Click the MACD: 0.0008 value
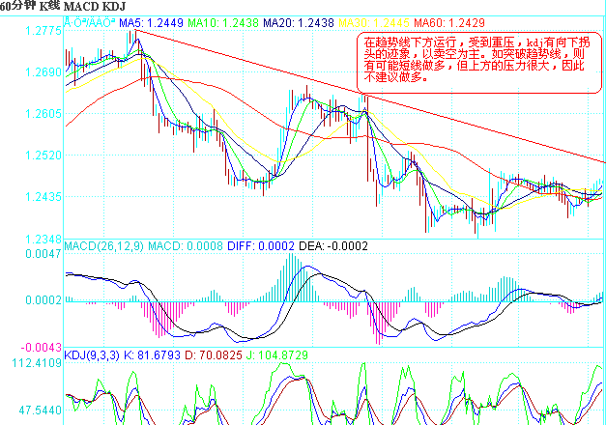Screen dimensions: 606x425 pos(186,246)
